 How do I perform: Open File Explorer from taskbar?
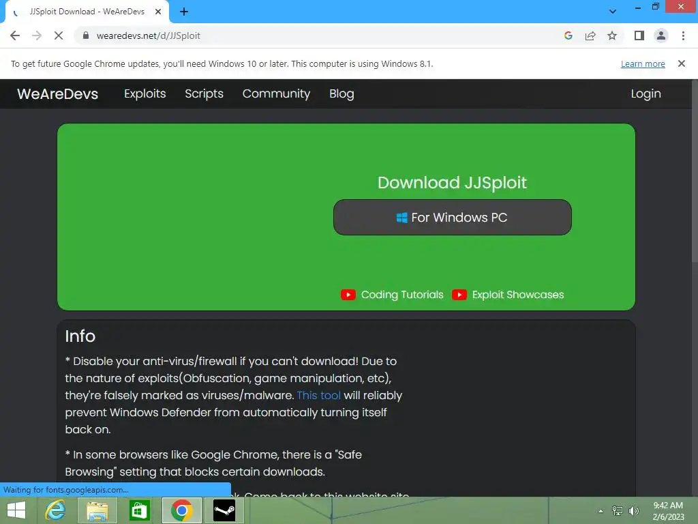click(x=97, y=510)
